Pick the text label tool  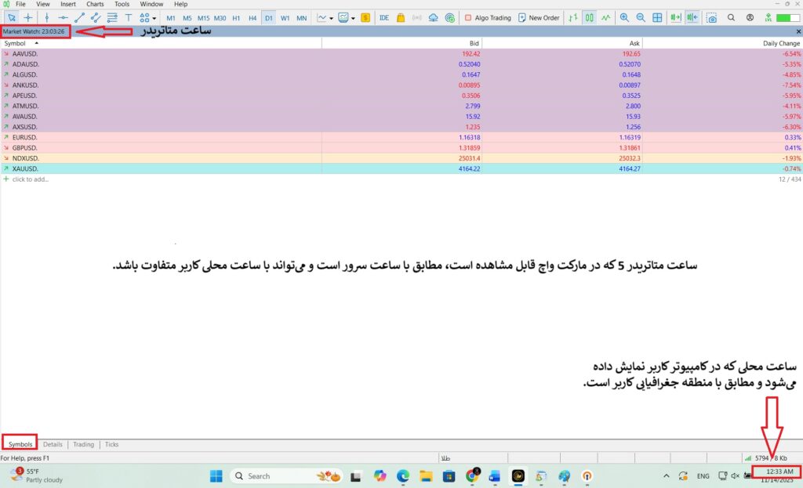(129, 17)
